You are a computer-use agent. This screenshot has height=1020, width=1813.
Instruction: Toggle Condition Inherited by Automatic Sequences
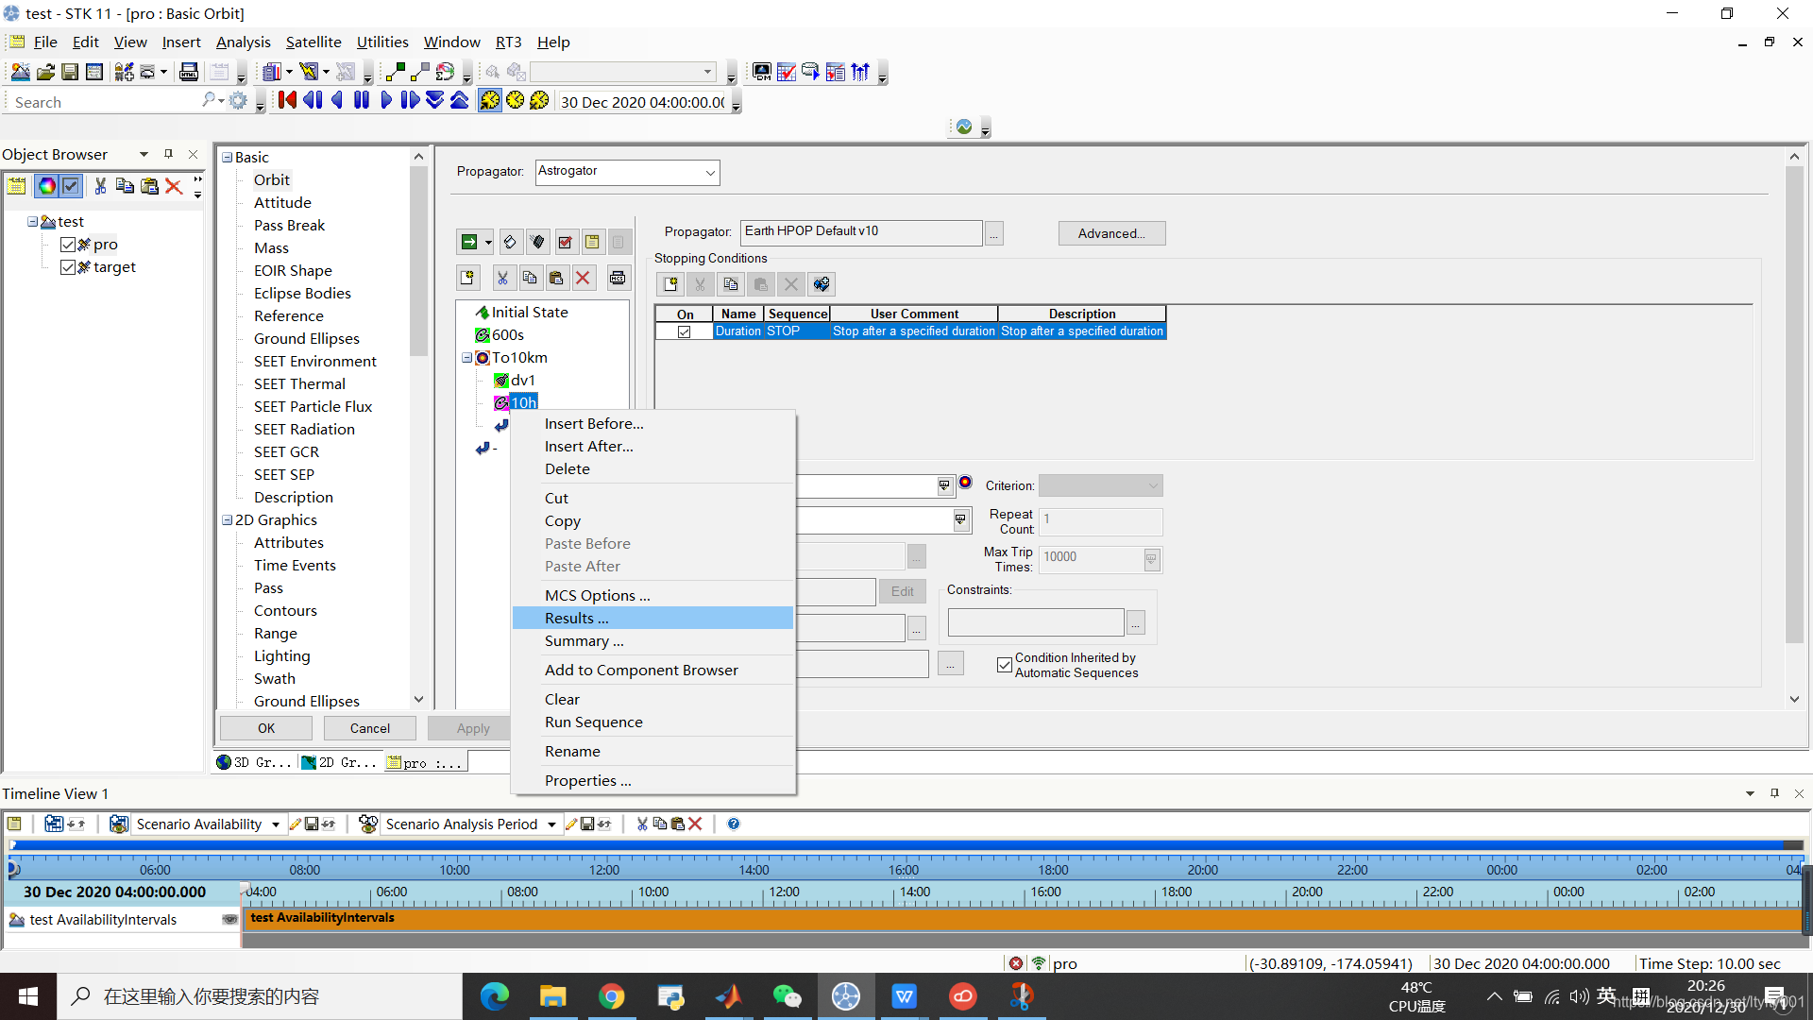coord(1004,665)
